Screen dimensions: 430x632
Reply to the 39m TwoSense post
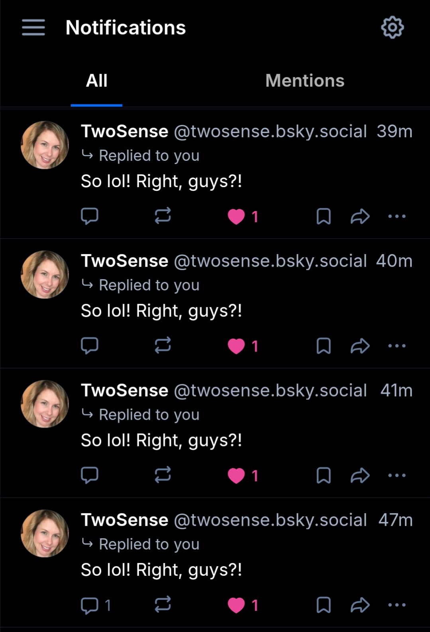coord(90,216)
